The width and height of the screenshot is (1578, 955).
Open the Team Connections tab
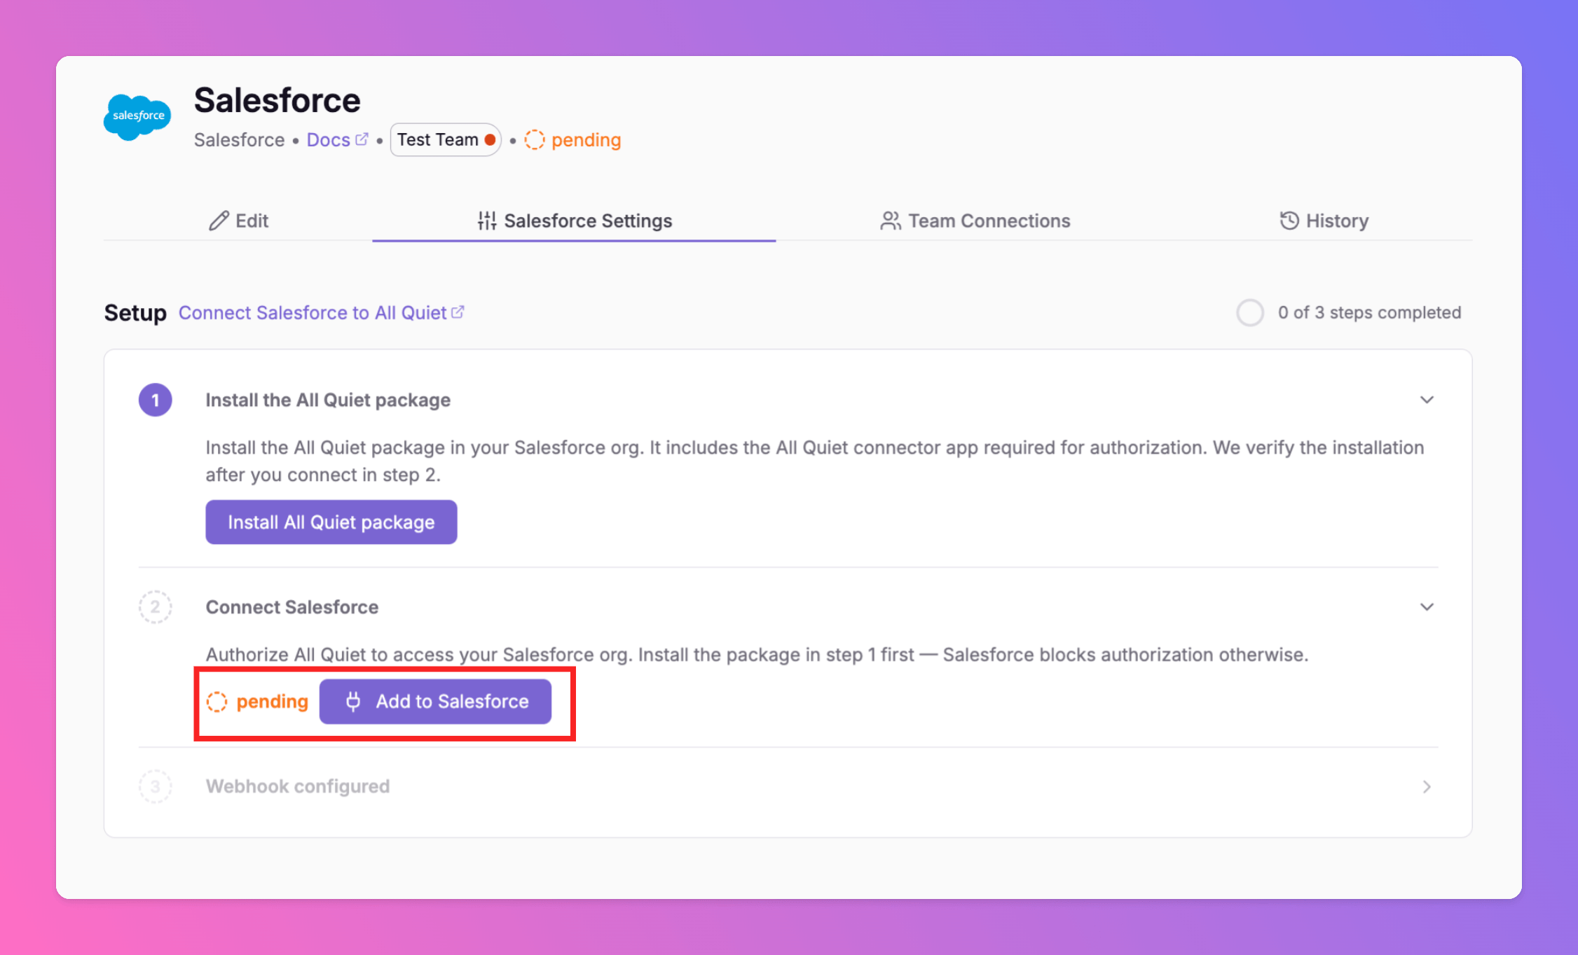click(975, 221)
